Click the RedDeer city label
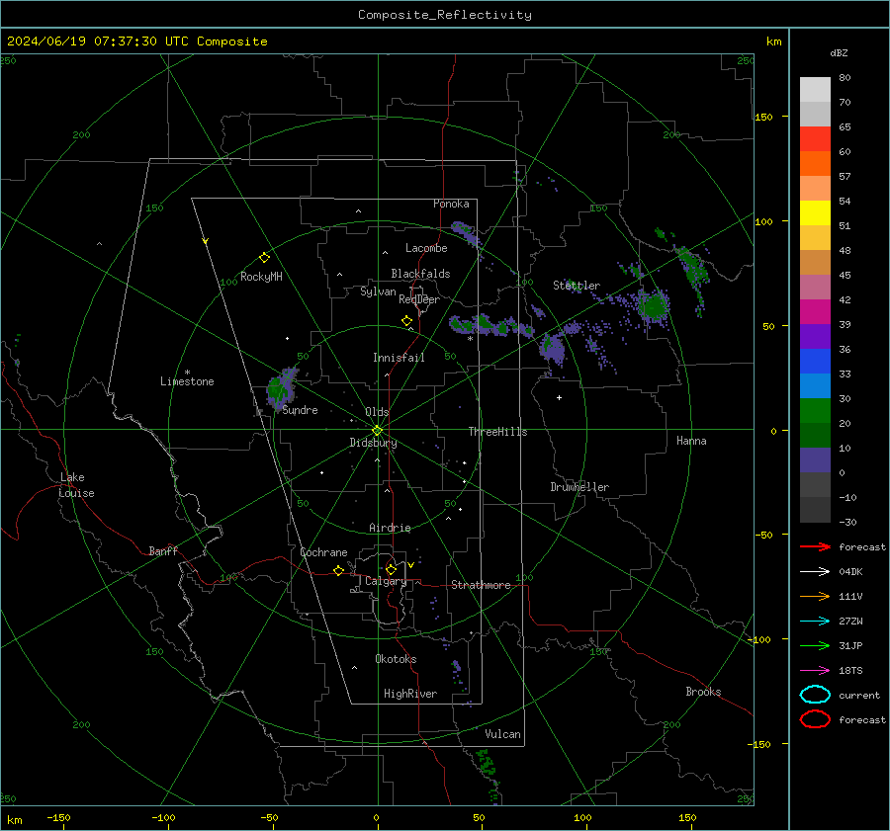Image resolution: width=890 pixels, height=831 pixels. click(x=419, y=299)
